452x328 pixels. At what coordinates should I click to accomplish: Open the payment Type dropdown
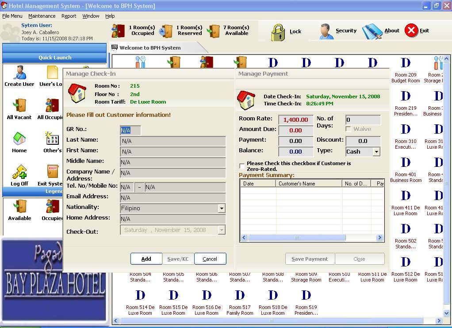(x=376, y=152)
